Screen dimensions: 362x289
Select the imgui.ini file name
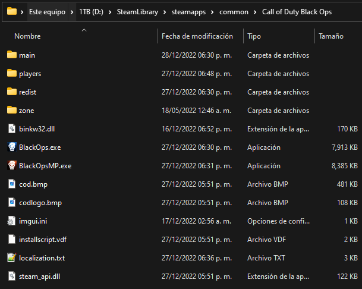point(33,221)
